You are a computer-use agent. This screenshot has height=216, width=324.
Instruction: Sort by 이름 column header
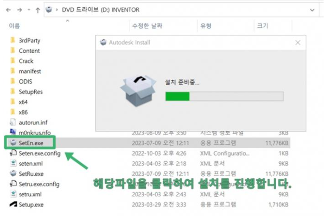pyautogui.click(x=14, y=26)
